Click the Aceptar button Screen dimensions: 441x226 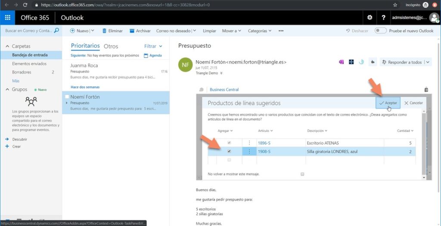[x=388, y=103]
